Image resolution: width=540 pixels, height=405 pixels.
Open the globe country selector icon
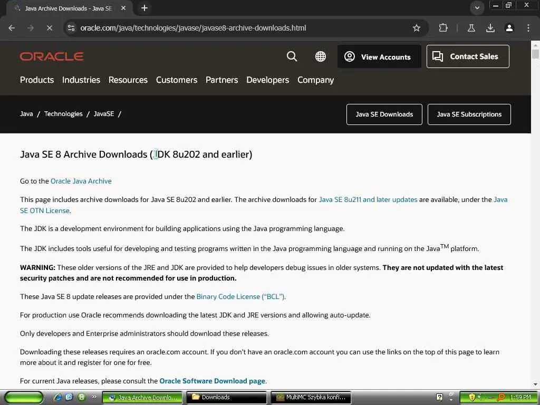[x=320, y=56]
